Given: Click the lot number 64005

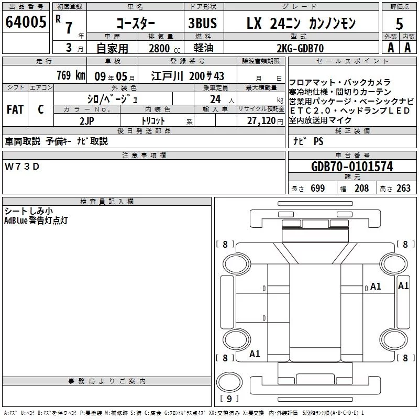Looking at the screenshot, I should [x=26, y=22].
